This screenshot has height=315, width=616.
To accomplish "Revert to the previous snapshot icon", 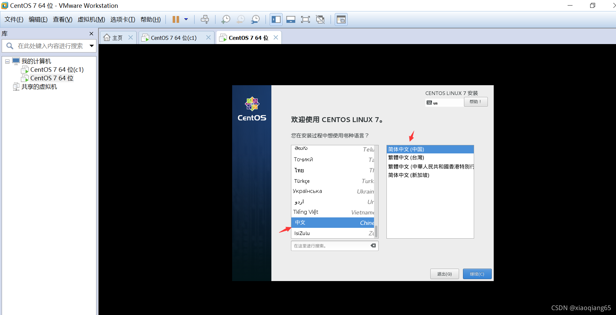I will (241, 20).
